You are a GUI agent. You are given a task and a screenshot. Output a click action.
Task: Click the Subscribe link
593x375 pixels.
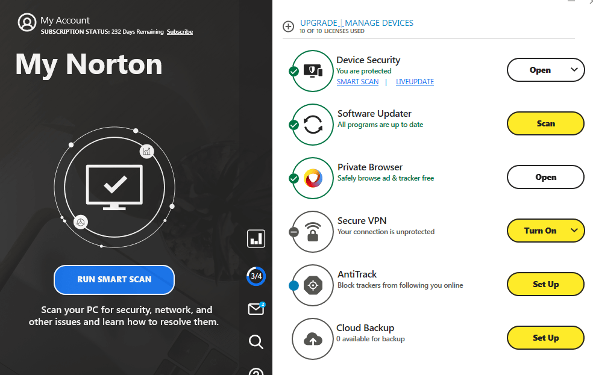[x=180, y=32]
